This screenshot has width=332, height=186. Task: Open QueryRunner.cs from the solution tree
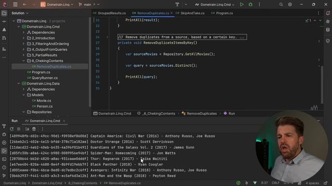click(45, 78)
